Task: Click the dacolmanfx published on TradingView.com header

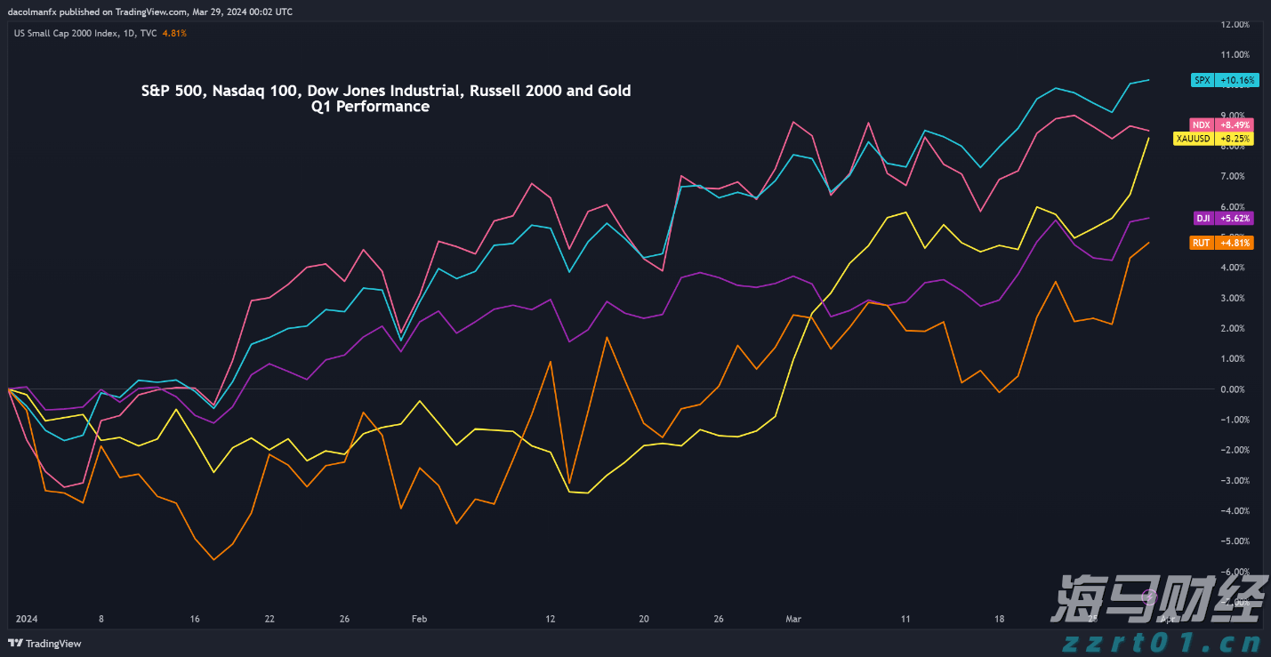Action: (x=149, y=12)
